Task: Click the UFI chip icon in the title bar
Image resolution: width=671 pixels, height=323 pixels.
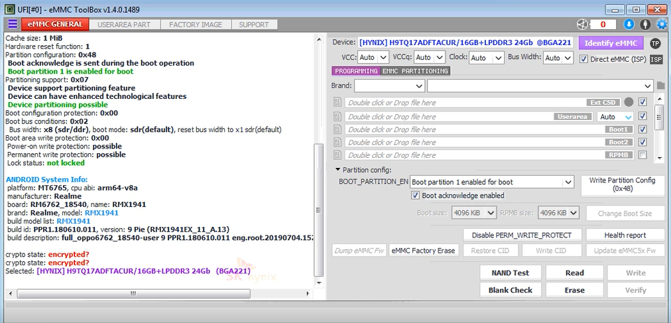Action: (9, 9)
